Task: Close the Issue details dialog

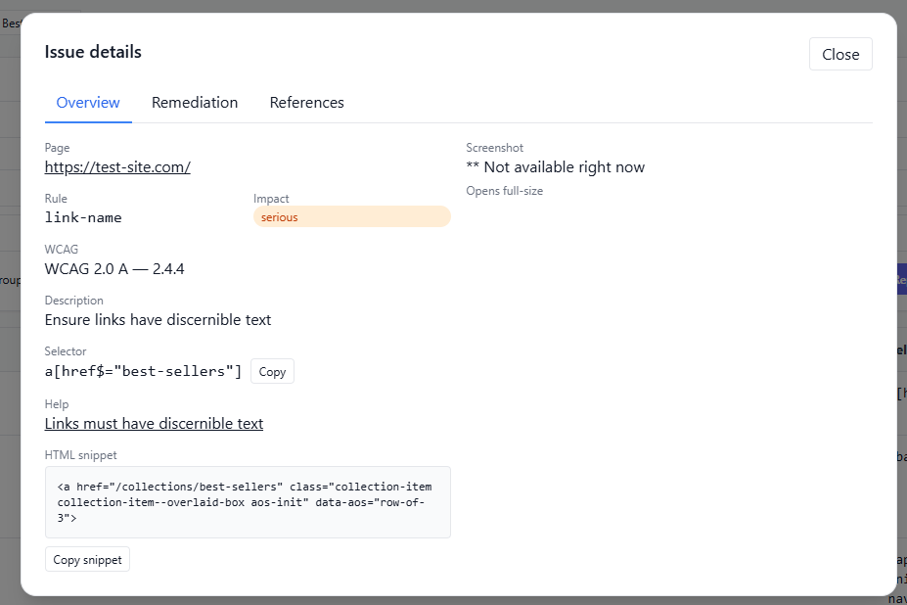Action: click(839, 55)
